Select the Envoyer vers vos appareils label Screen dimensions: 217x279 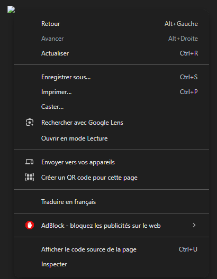pos(78,162)
